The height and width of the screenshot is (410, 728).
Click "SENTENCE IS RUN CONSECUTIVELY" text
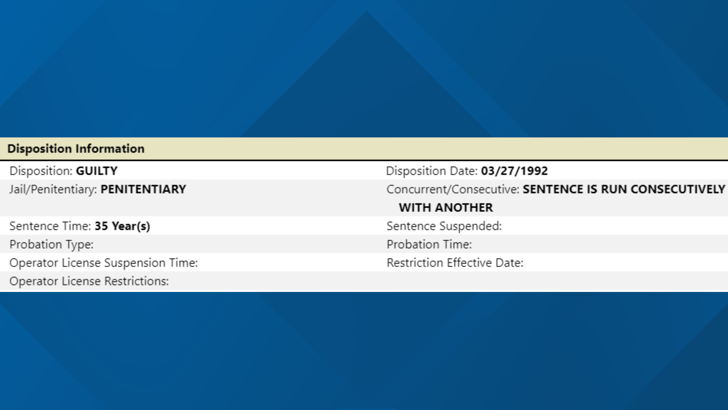click(624, 189)
